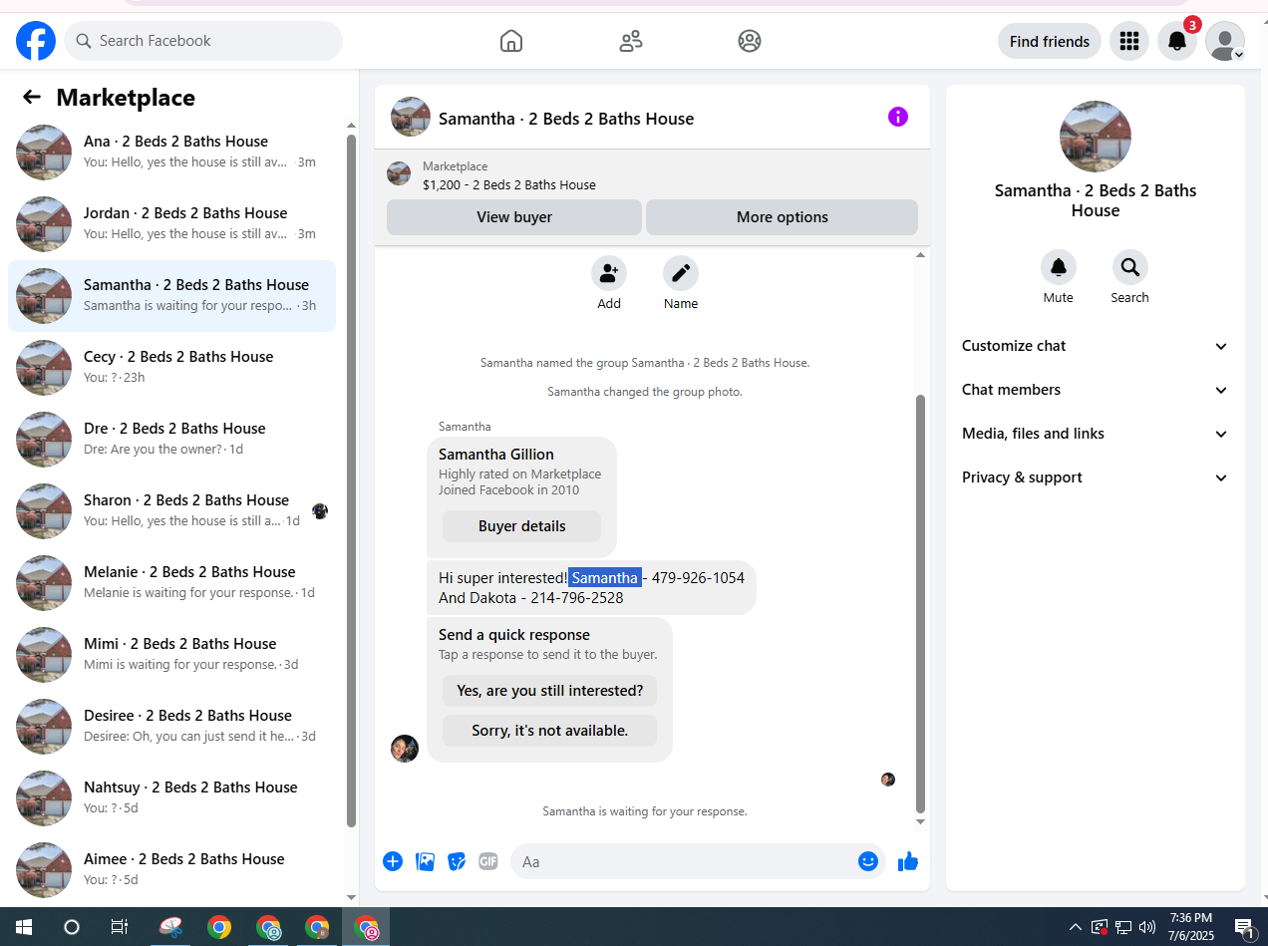Click the chat messages vertical scrollbar

tap(920, 603)
